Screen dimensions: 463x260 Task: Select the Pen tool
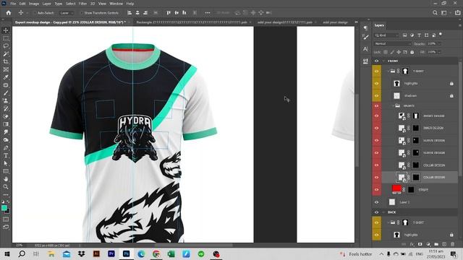[x=6, y=147]
